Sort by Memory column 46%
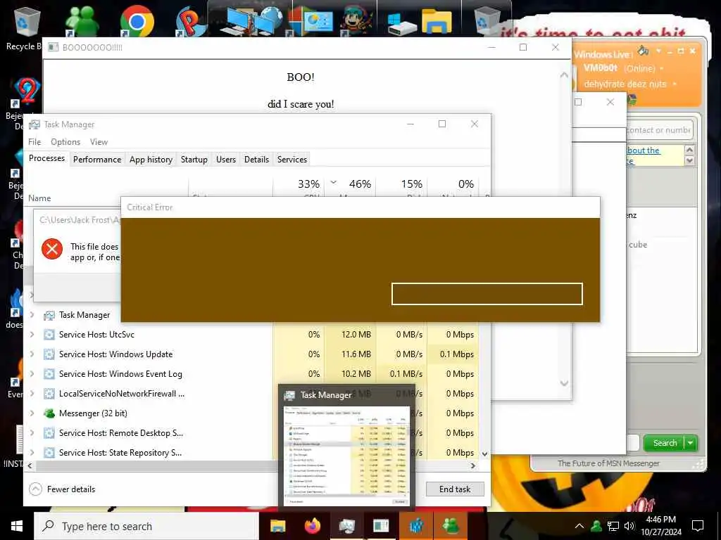 click(x=351, y=187)
